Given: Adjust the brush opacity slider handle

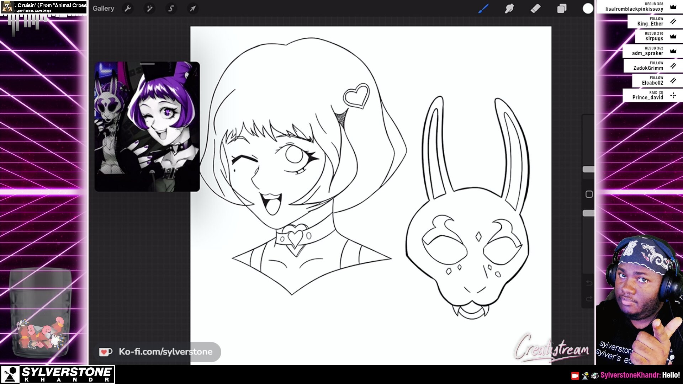Looking at the screenshot, I should [588, 213].
